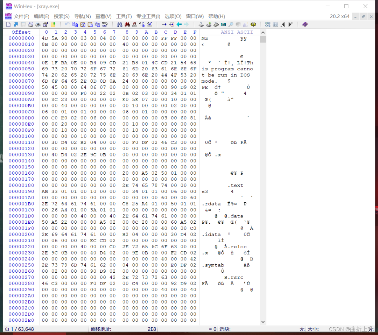Click the Data Interpreter panel icon
The height and width of the screenshot is (335, 378).
click(x=275, y=25)
